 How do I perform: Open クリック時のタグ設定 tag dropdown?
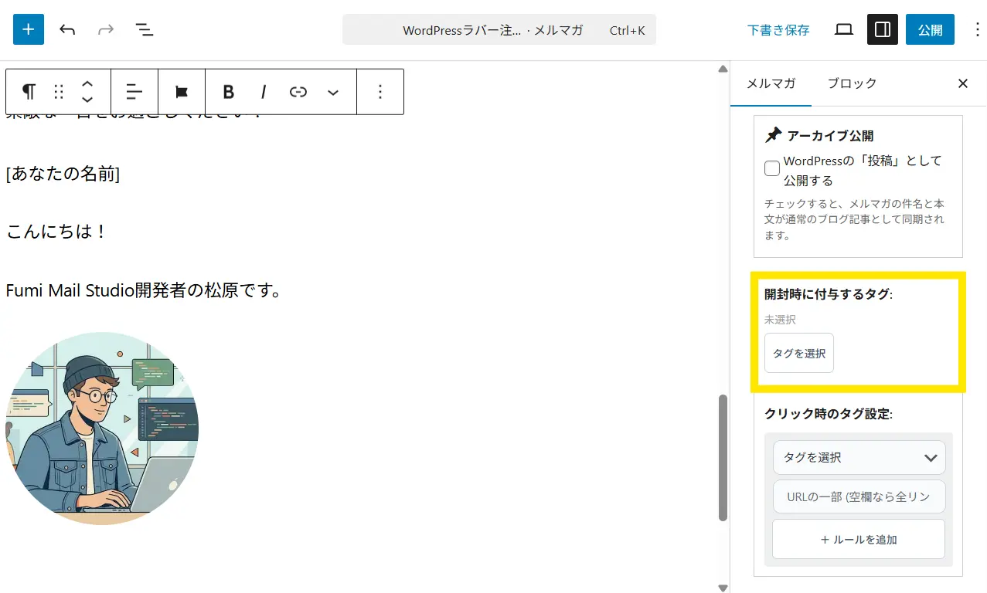coord(859,457)
